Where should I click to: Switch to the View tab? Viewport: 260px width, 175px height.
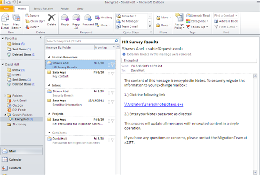tap(80, 9)
